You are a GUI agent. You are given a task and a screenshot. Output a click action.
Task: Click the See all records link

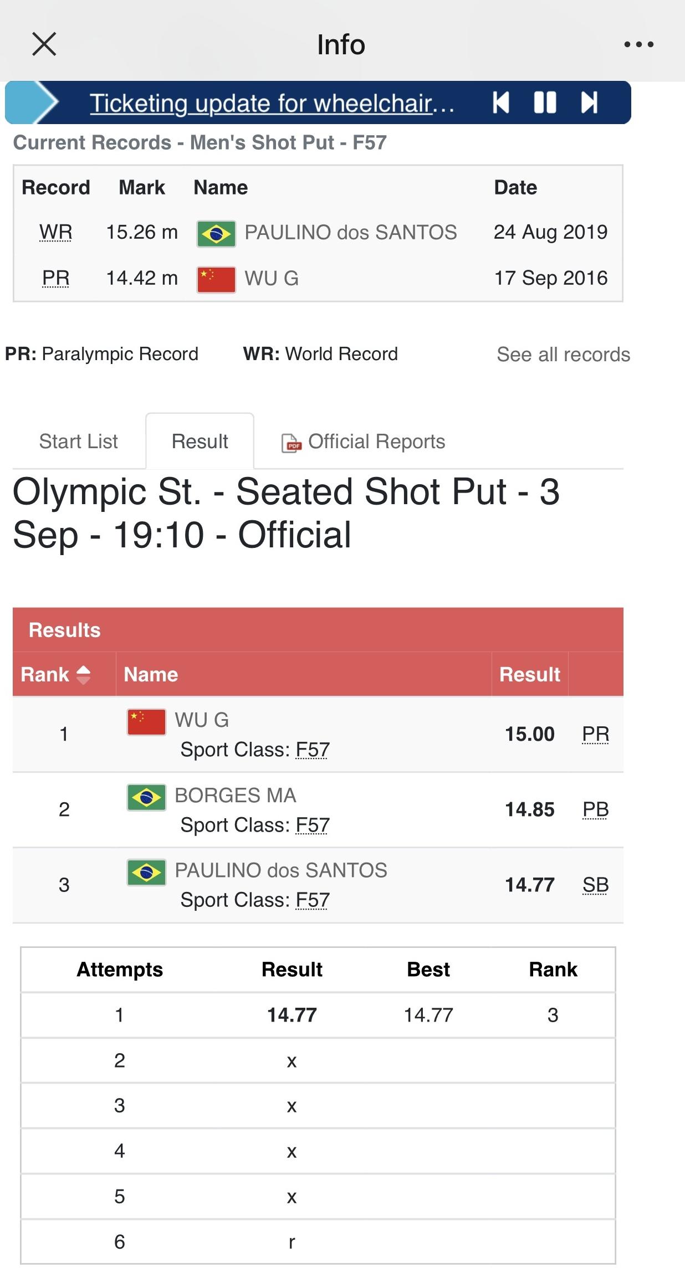coord(563,355)
